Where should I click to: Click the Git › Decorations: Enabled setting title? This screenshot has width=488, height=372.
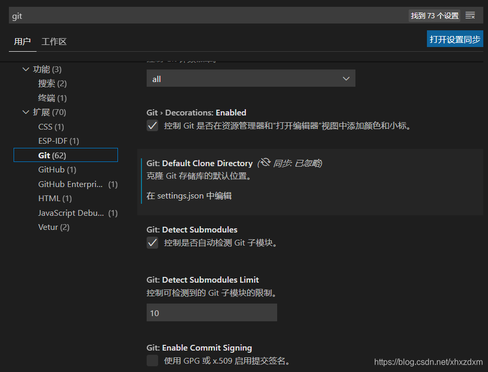[x=196, y=112]
